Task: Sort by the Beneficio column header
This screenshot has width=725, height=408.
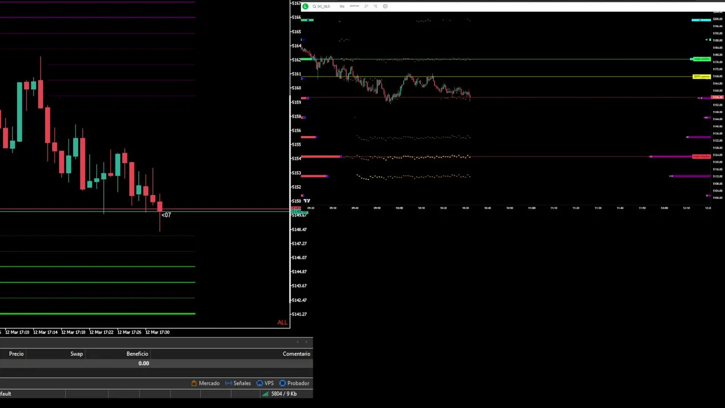Action: (137, 354)
